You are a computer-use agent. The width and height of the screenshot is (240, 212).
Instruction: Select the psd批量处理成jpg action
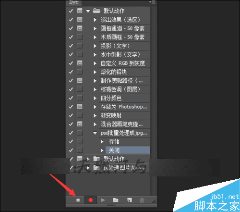pyautogui.click(x=124, y=133)
